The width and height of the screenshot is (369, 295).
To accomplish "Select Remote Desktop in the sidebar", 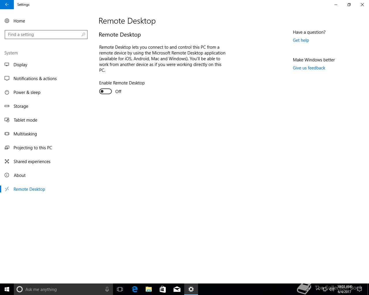I will (25, 189).
